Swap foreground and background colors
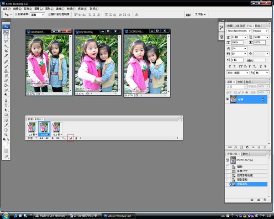 coord(8,140)
